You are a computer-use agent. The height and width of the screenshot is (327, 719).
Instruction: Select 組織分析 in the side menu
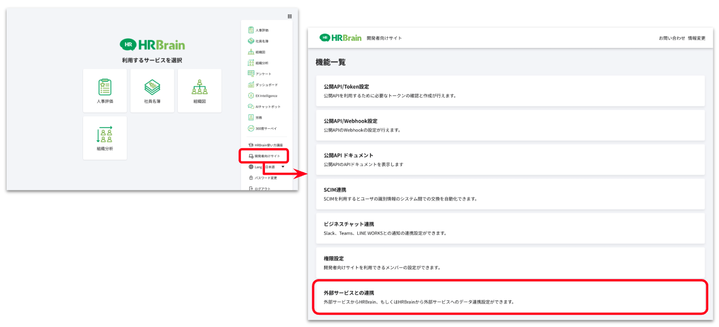click(x=262, y=63)
